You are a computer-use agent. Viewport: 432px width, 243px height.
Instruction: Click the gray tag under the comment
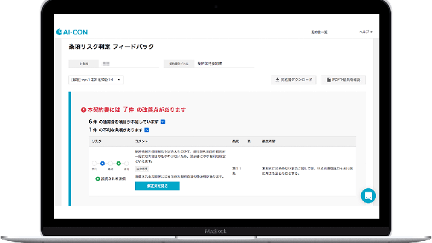pos(142,169)
